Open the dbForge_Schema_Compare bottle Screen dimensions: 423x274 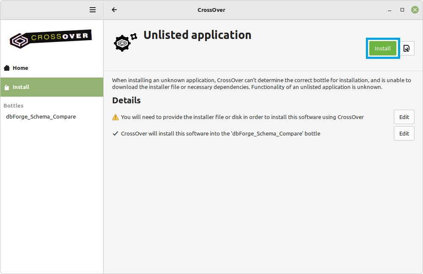pyautogui.click(x=41, y=117)
